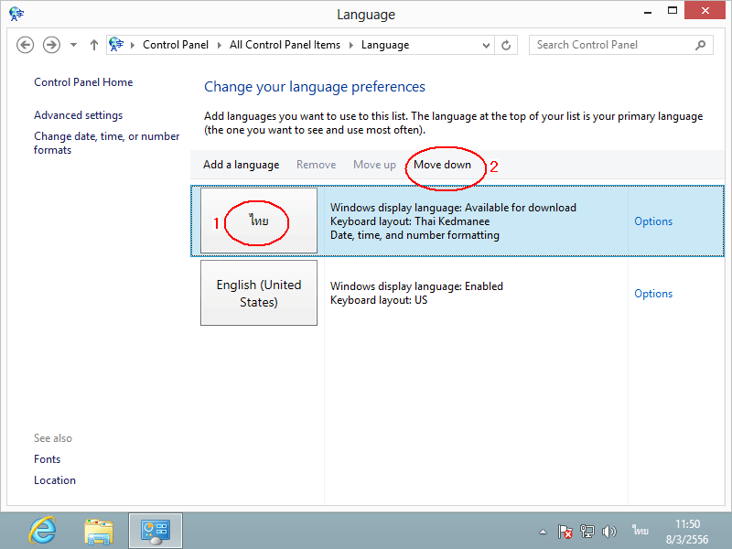Screen dimensions: 732x549
Task: Expand the root breadcrumb arrow before Control Panel
Action: (x=133, y=45)
